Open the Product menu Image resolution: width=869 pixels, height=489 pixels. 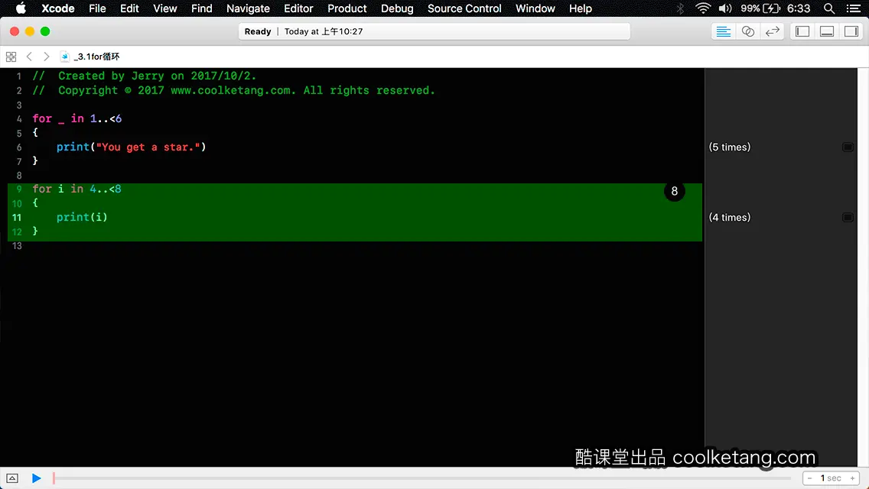(347, 8)
